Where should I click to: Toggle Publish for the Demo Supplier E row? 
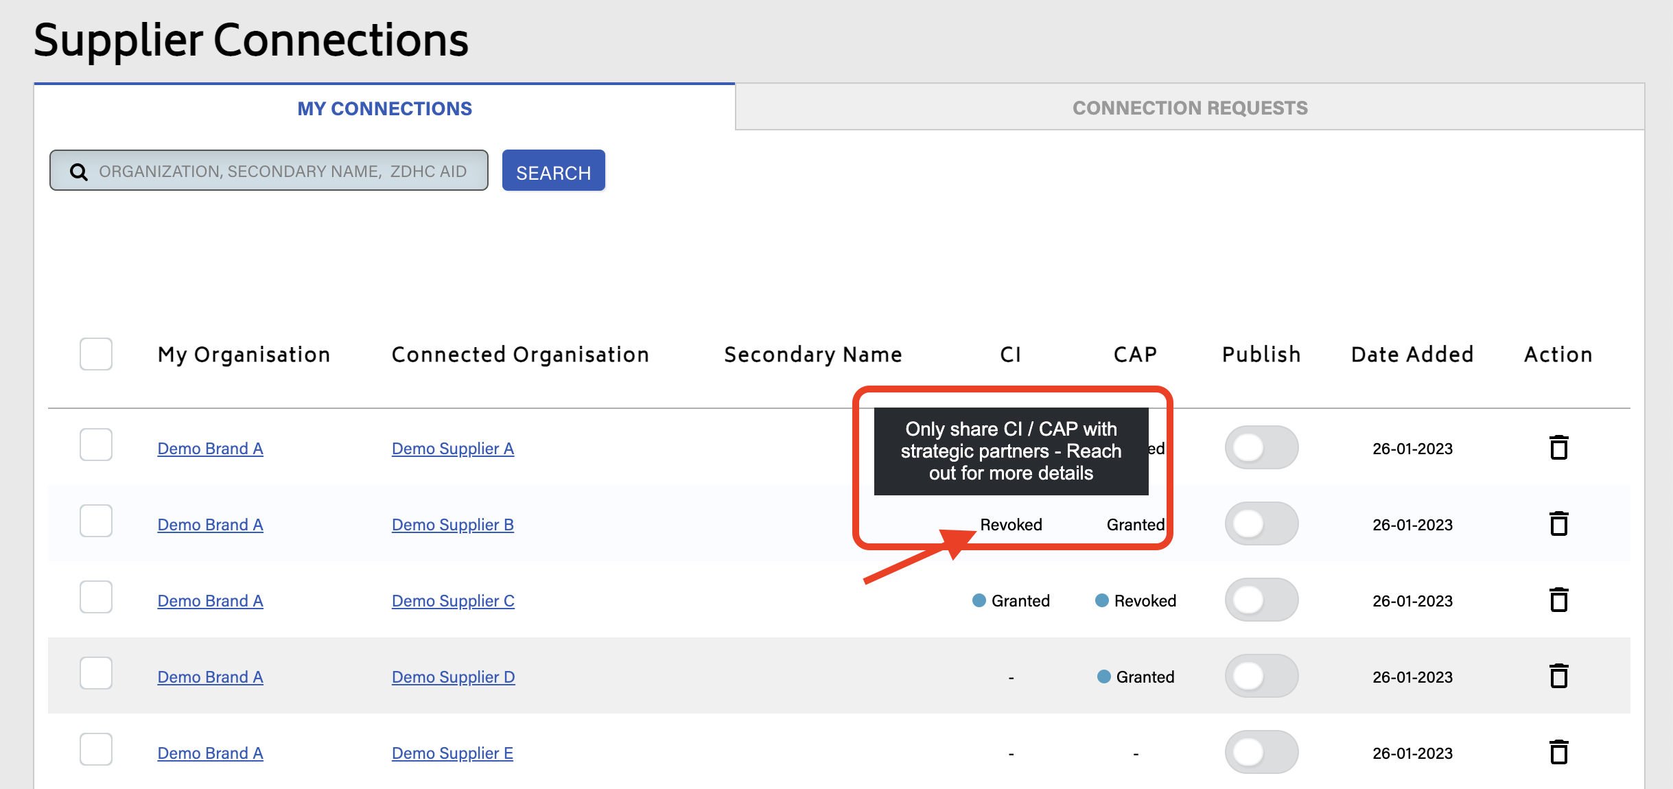[1261, 752]
